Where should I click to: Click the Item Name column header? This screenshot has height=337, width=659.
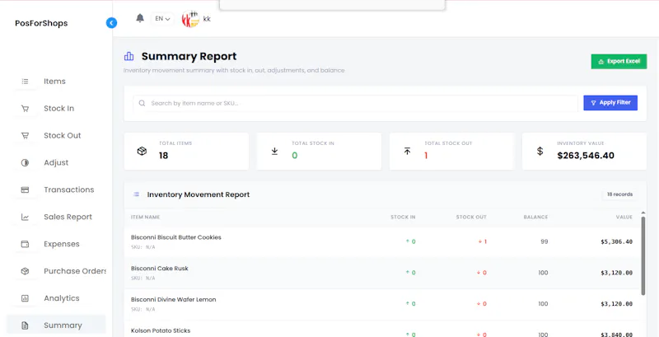pos(146,218)
